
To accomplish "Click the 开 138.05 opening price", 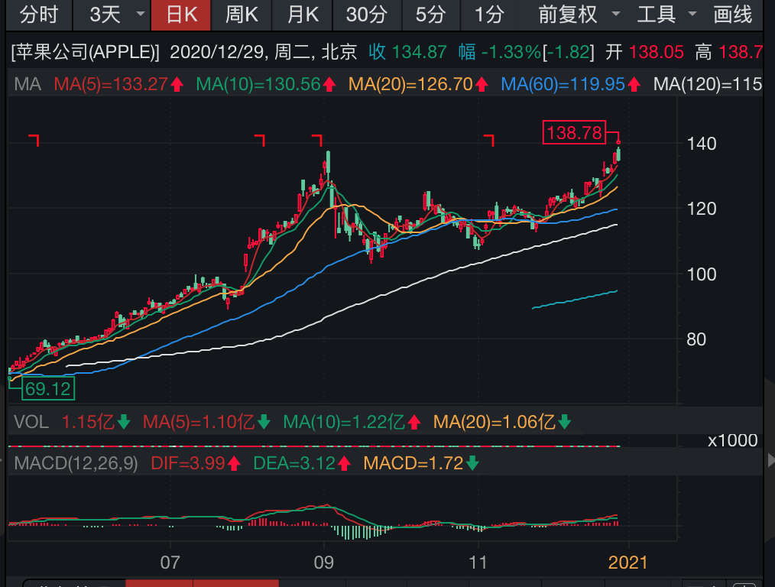I will click(x=644, y=52).
